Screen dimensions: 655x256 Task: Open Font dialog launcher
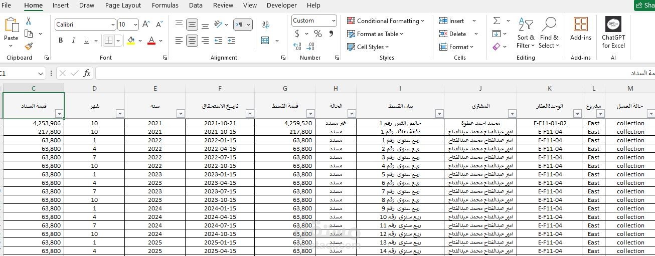[165, 58]
